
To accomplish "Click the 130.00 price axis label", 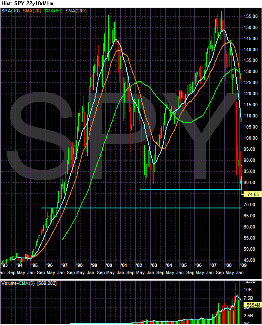I will [x=250, y=71].
